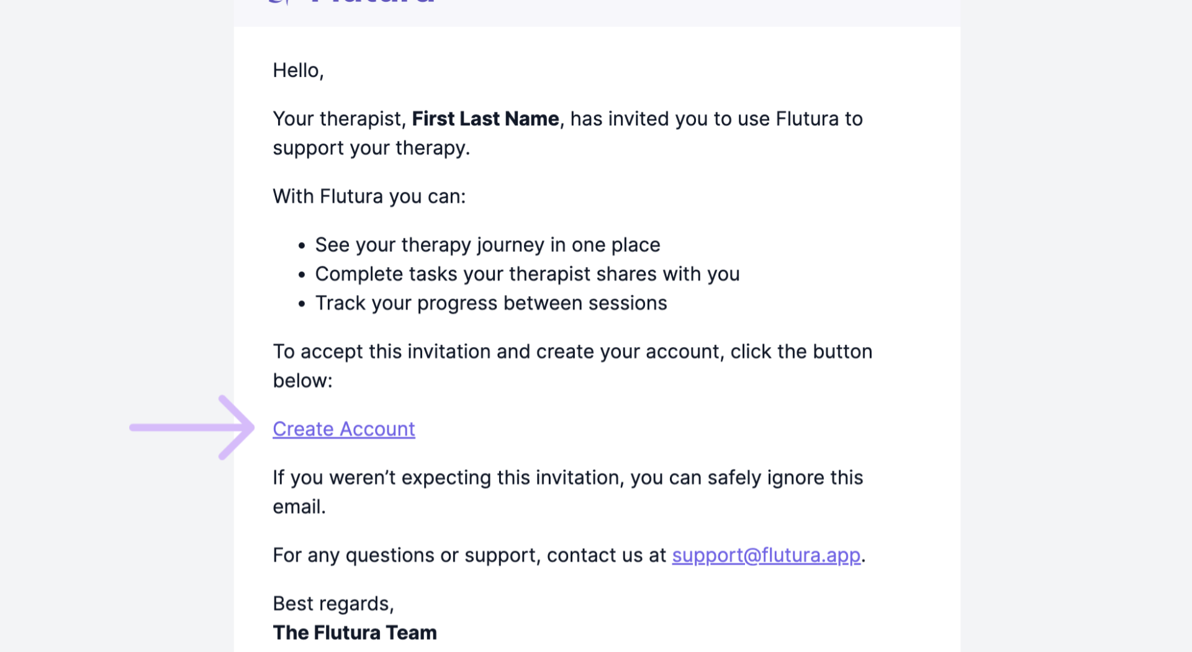1192x652 pixels.
Task: Click the "Best regards," closing line
Action: 333,604
